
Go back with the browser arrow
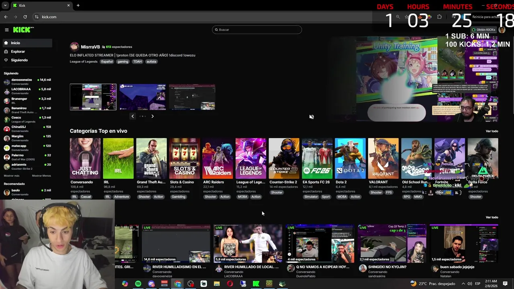coord(6,17)
